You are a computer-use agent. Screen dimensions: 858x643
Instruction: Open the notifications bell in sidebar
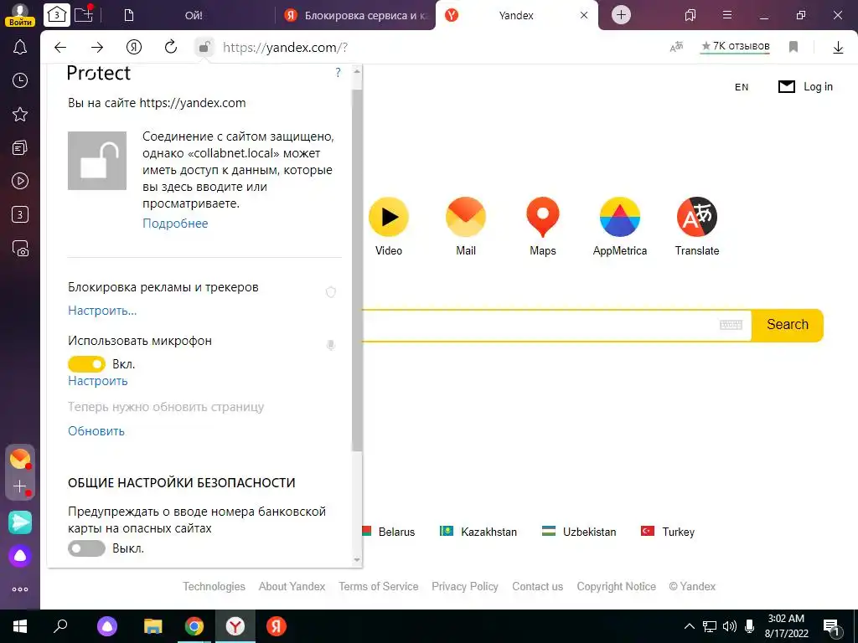click(20, 47)
